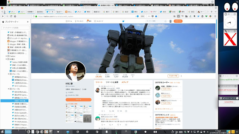This screenshot has width=239, height=134.
Task: Click the Twitter bird logo at page top
Action: coord(123,21)
